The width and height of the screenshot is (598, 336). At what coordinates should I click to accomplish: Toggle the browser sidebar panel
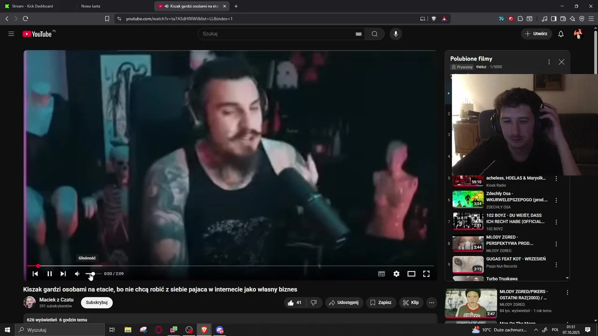click(x=554, y=19)
